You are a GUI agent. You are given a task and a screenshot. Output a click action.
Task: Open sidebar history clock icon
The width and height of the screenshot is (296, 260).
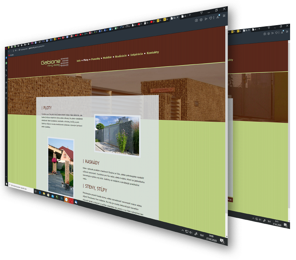coord(6,98)
